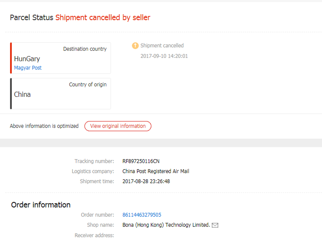Click the 2017-09-10 14:20:01 cancellation timestamp
This screenshot has height=251, width=322.
[164, 56]
